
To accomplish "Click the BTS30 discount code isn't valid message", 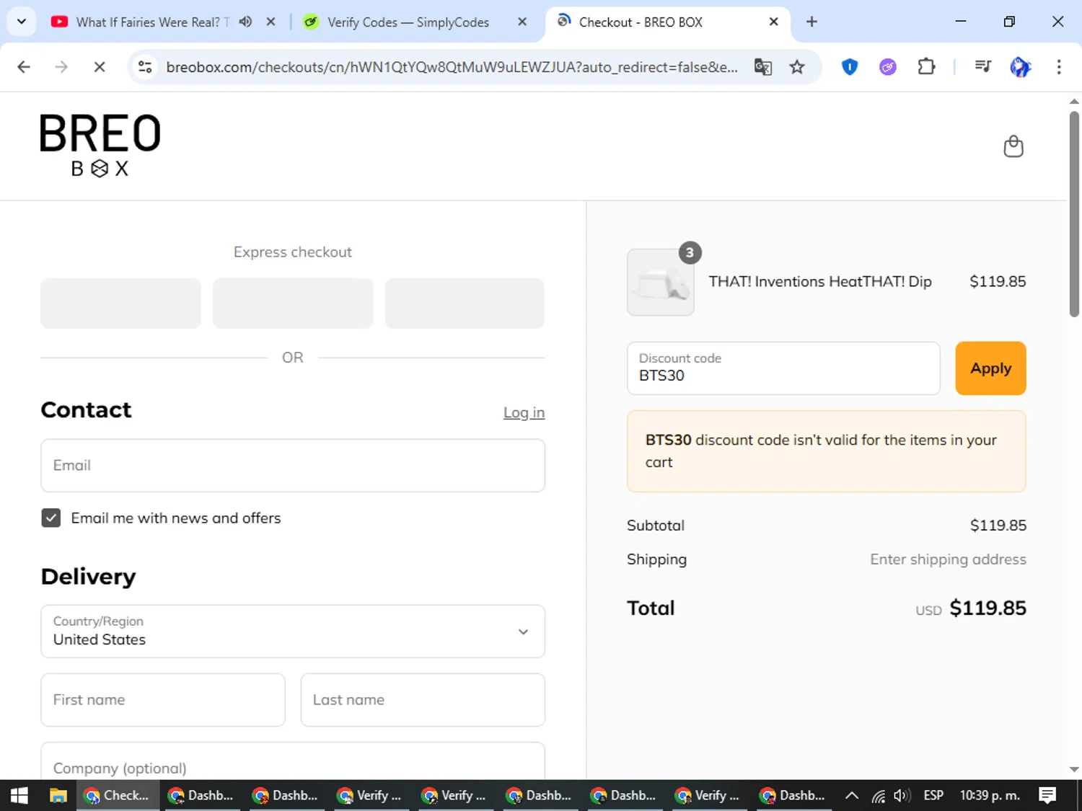I will click(x=827, y=451).
